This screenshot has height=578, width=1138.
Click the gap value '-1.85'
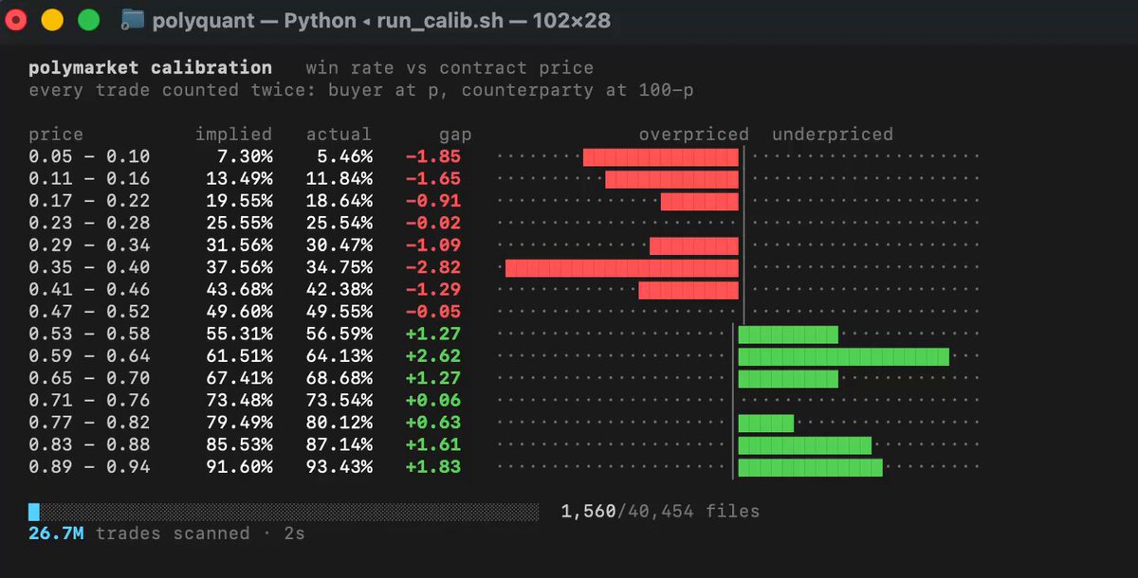[432, 157]
